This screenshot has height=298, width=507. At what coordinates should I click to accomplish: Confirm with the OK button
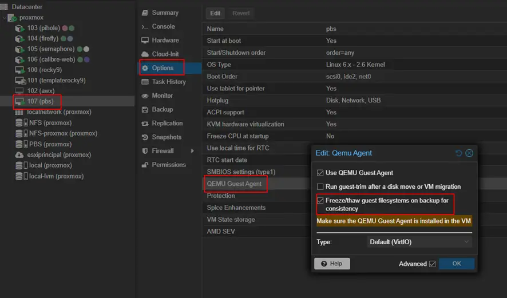(457, 264)
